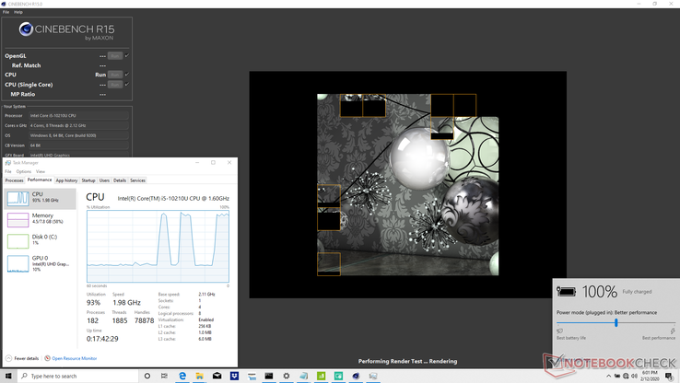Screen dimensions: 680x383
Task: Switch to App history tab
Action: [66, 180]
